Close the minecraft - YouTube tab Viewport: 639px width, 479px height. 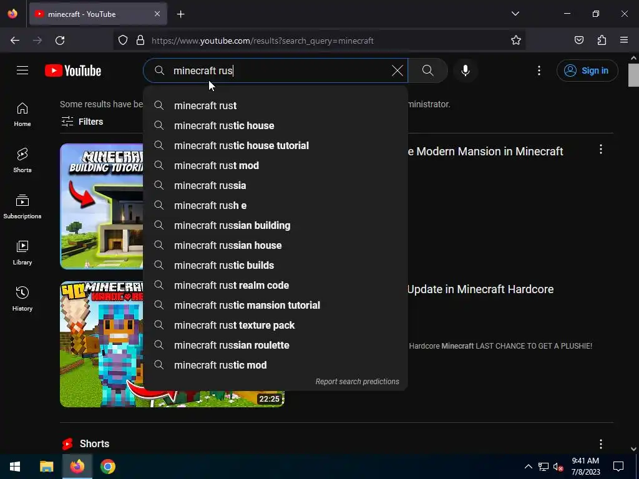point(157,14)
